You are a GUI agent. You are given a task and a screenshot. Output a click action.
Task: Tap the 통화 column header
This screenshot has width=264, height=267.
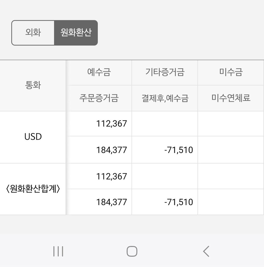pos(33,85)
